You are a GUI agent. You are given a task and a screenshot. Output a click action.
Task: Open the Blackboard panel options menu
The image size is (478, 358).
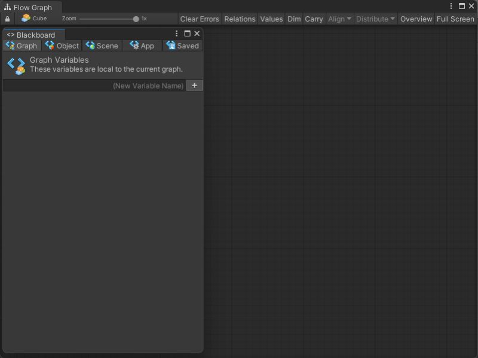[x=176, y=33]
